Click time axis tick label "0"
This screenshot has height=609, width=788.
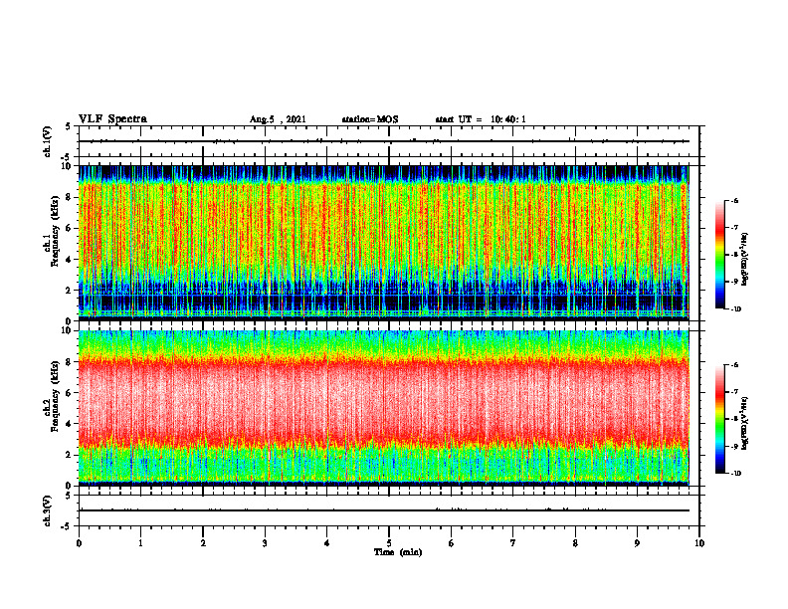[79, 543]
